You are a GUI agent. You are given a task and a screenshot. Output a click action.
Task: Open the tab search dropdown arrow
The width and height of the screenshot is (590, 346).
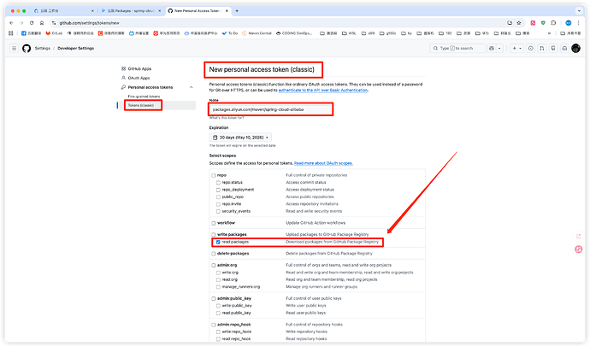579,10
